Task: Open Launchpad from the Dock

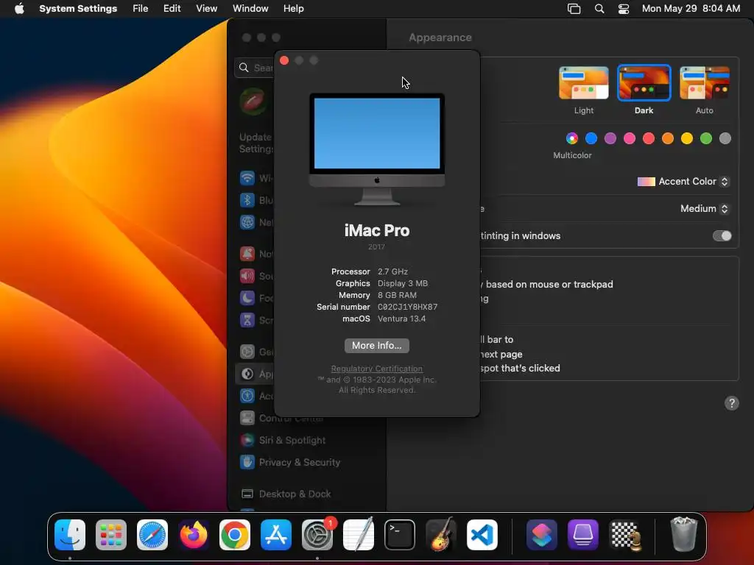Action: (x=111, y=534)
